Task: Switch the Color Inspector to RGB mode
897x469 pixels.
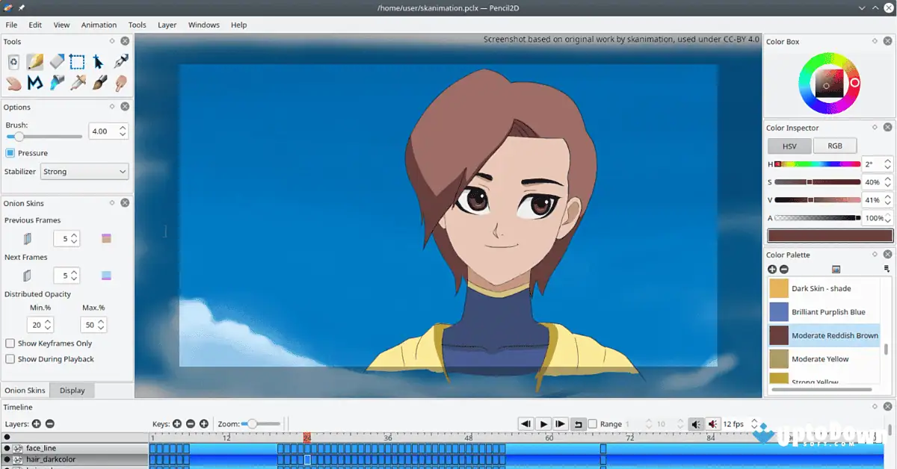Action: 835,145
